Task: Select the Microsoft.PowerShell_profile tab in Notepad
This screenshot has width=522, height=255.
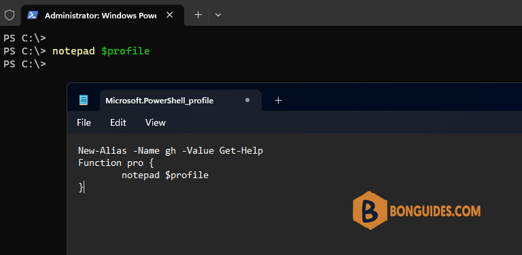Action: pyautogui.click(x=181, y=100)
